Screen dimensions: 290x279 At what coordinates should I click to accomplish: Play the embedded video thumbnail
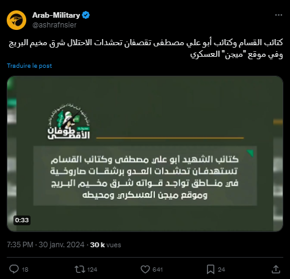(145, 154)
